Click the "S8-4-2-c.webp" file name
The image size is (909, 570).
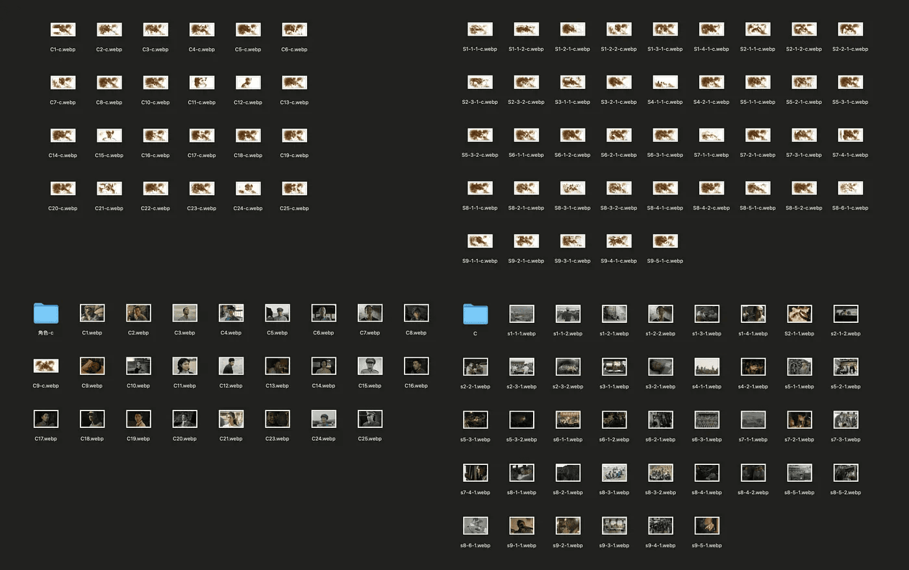click(x=711, y=208)
